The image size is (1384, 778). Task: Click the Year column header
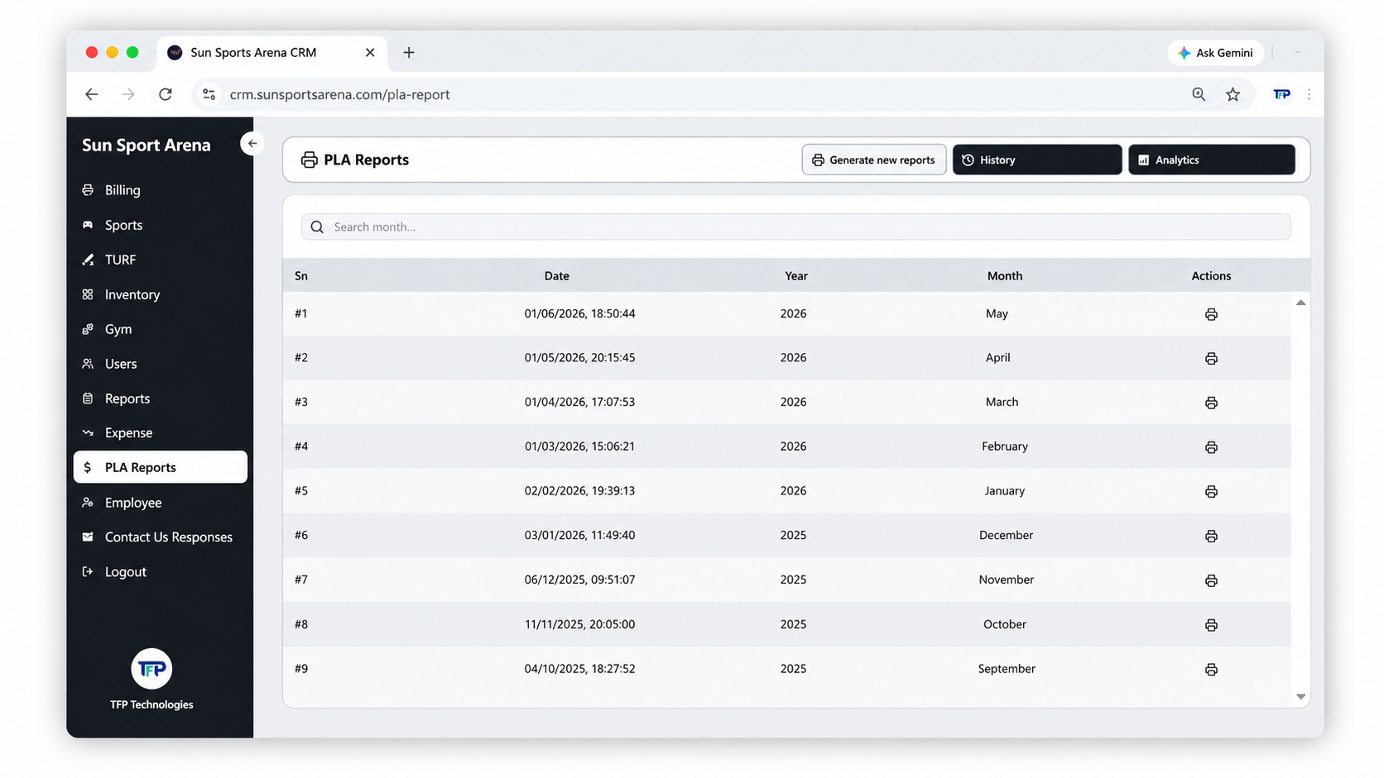coord(796,276)
